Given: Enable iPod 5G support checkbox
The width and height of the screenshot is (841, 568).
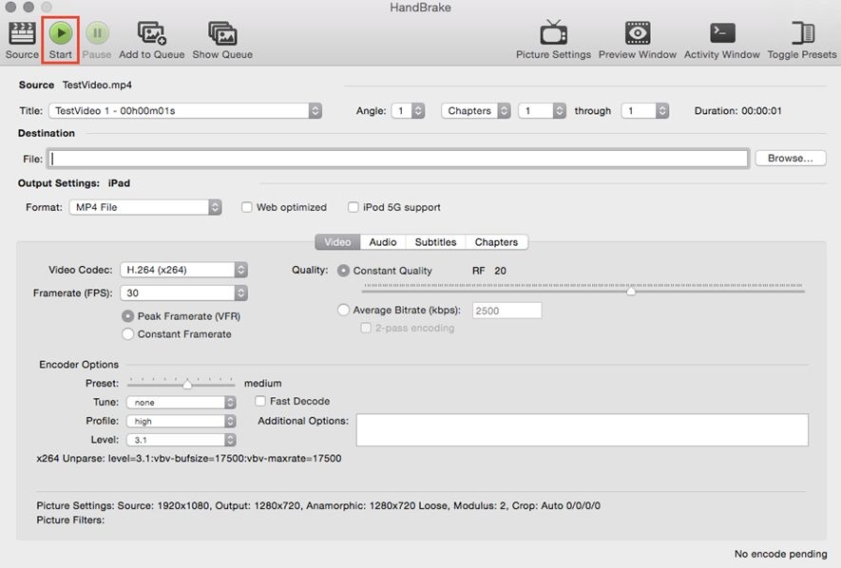Looking at the screenshot, I should click(353, 207).
